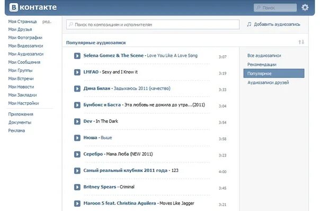Click song title In The Dark
Viewport: 320px width, 211px height.
[x=107, y=121]
